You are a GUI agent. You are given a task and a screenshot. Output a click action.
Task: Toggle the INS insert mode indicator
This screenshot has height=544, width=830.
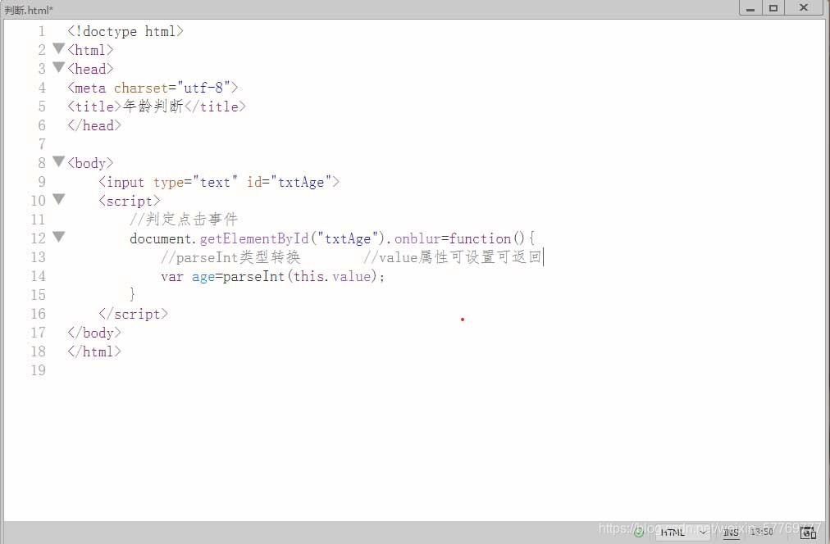731,533
